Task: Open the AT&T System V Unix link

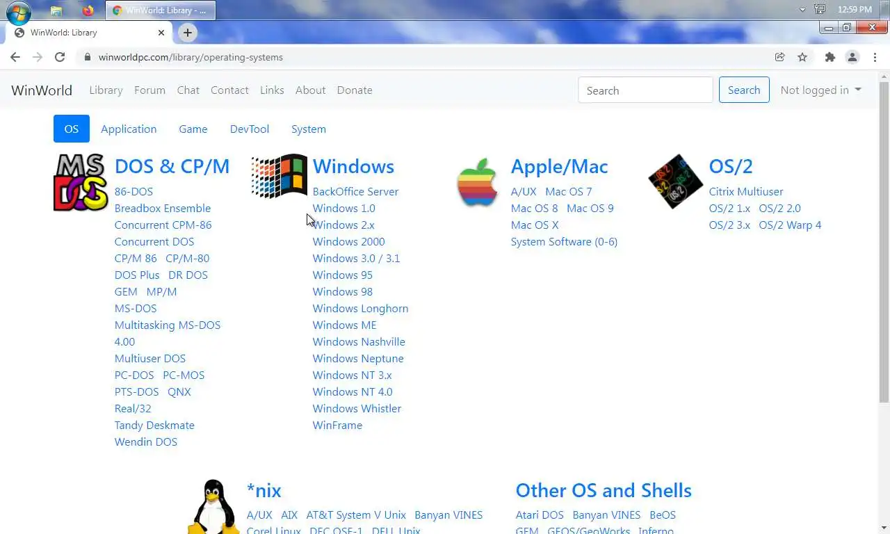Action: pos(356,515)
